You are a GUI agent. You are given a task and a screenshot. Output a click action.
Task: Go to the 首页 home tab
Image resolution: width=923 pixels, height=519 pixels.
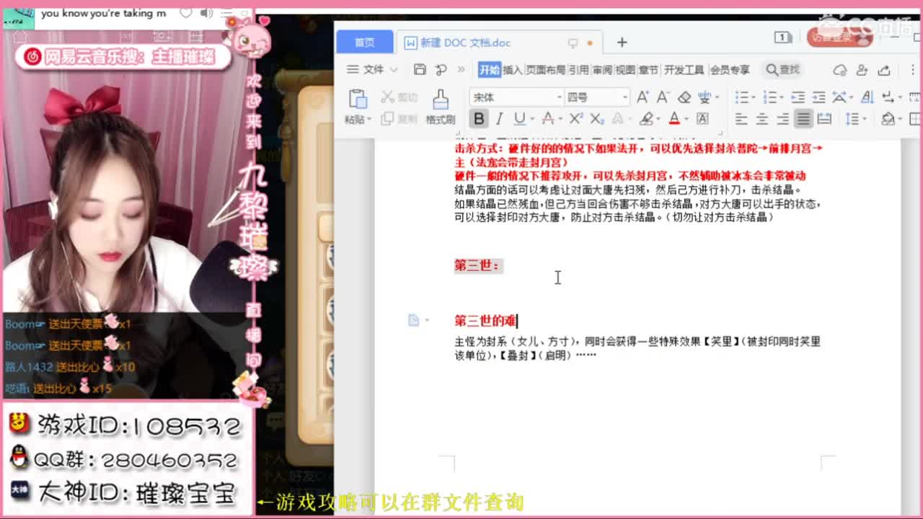365,43
